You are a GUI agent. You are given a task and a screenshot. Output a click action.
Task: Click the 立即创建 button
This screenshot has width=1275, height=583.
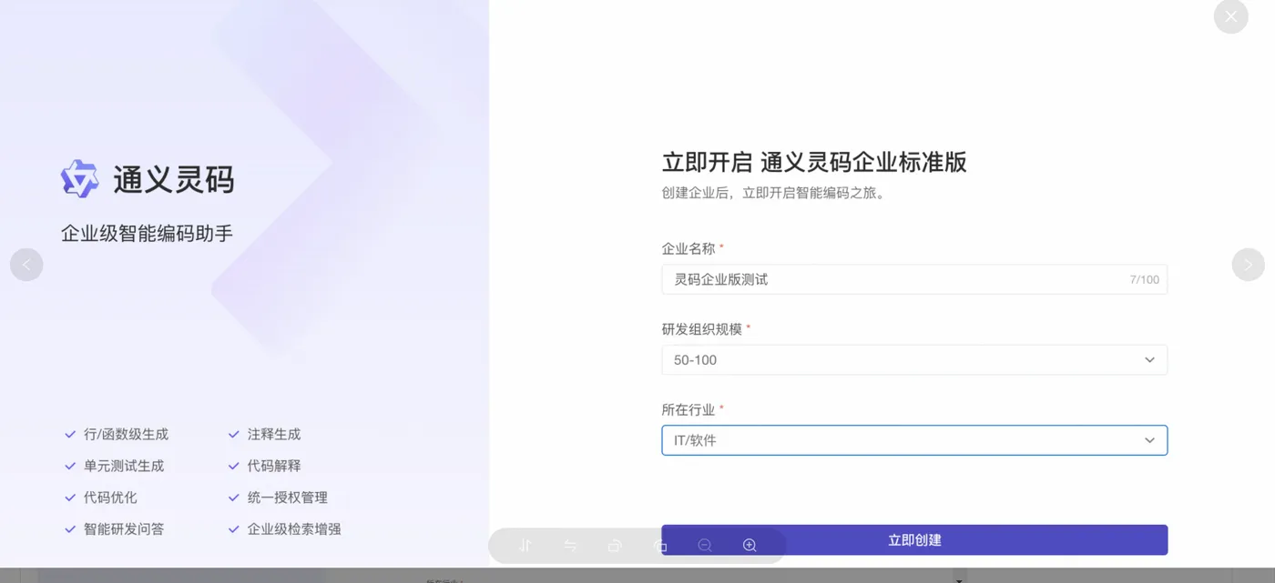point(914,540)
